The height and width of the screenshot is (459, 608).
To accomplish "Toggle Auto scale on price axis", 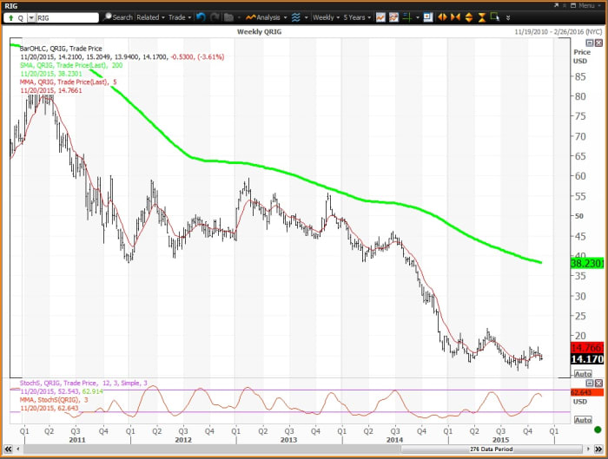I will [x=582, y=373].
